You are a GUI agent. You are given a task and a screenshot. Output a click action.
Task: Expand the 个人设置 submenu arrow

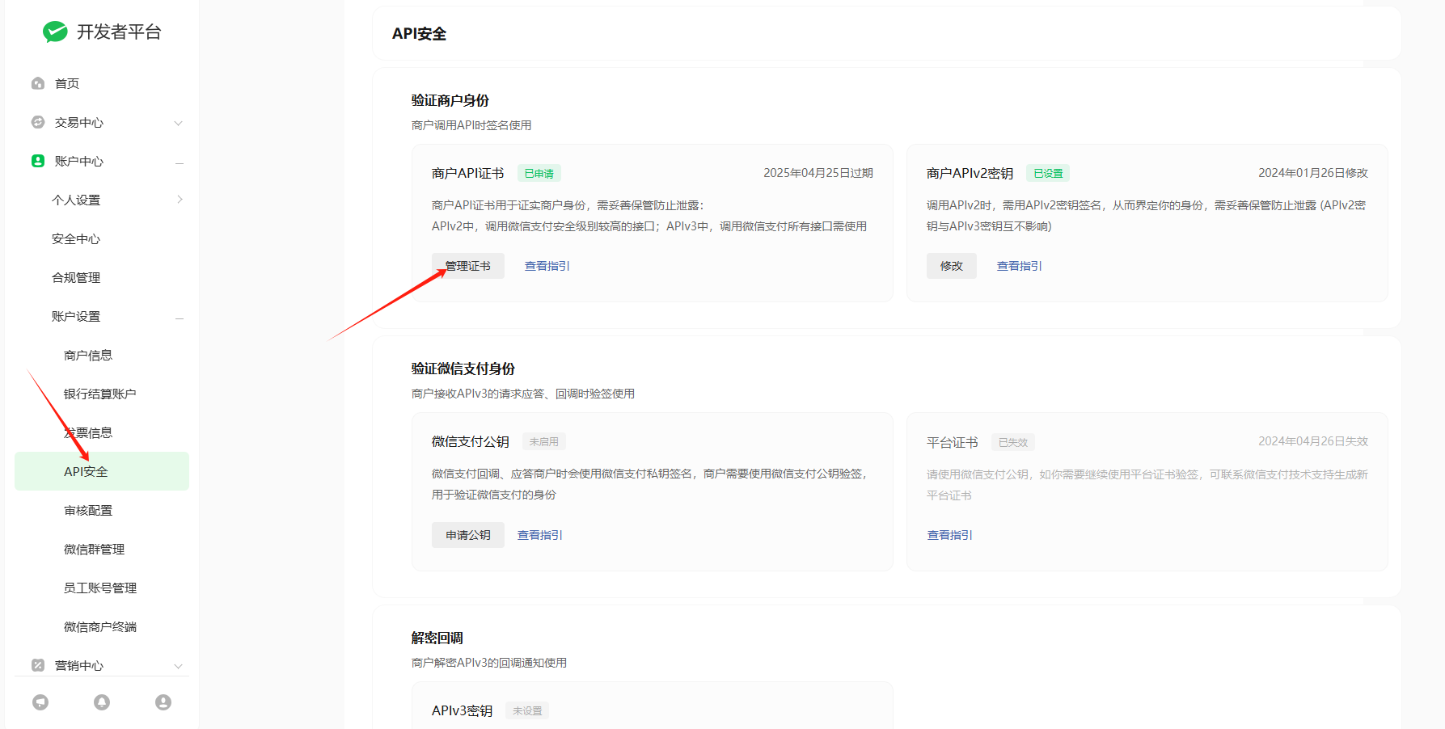(180, 200)
